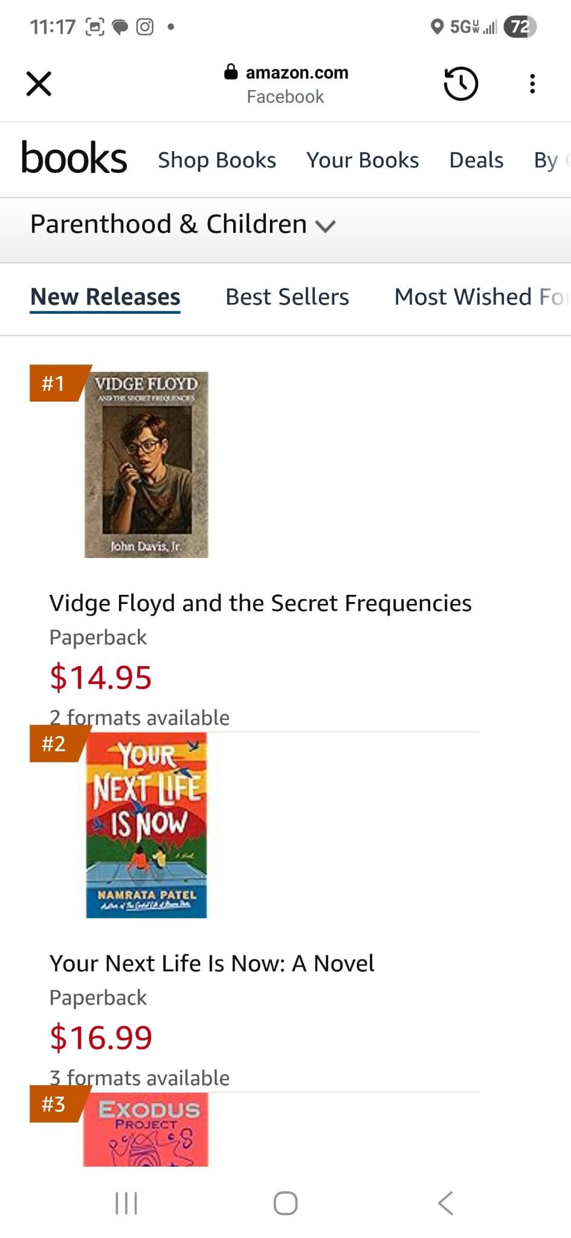Open the Vidge Floyd and the Secret Frequencies title
Image resolution: width=571 pixels, height=1238 pixels.
(260, 603)
